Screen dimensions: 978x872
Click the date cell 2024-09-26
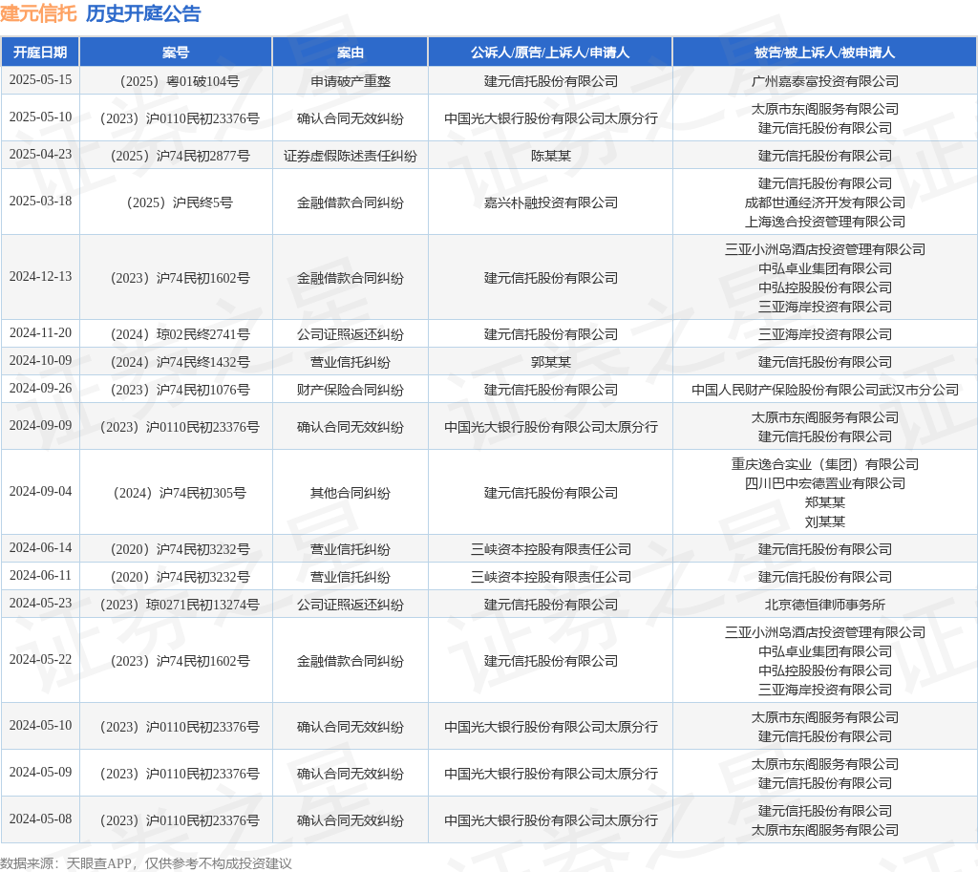[40, 388]
